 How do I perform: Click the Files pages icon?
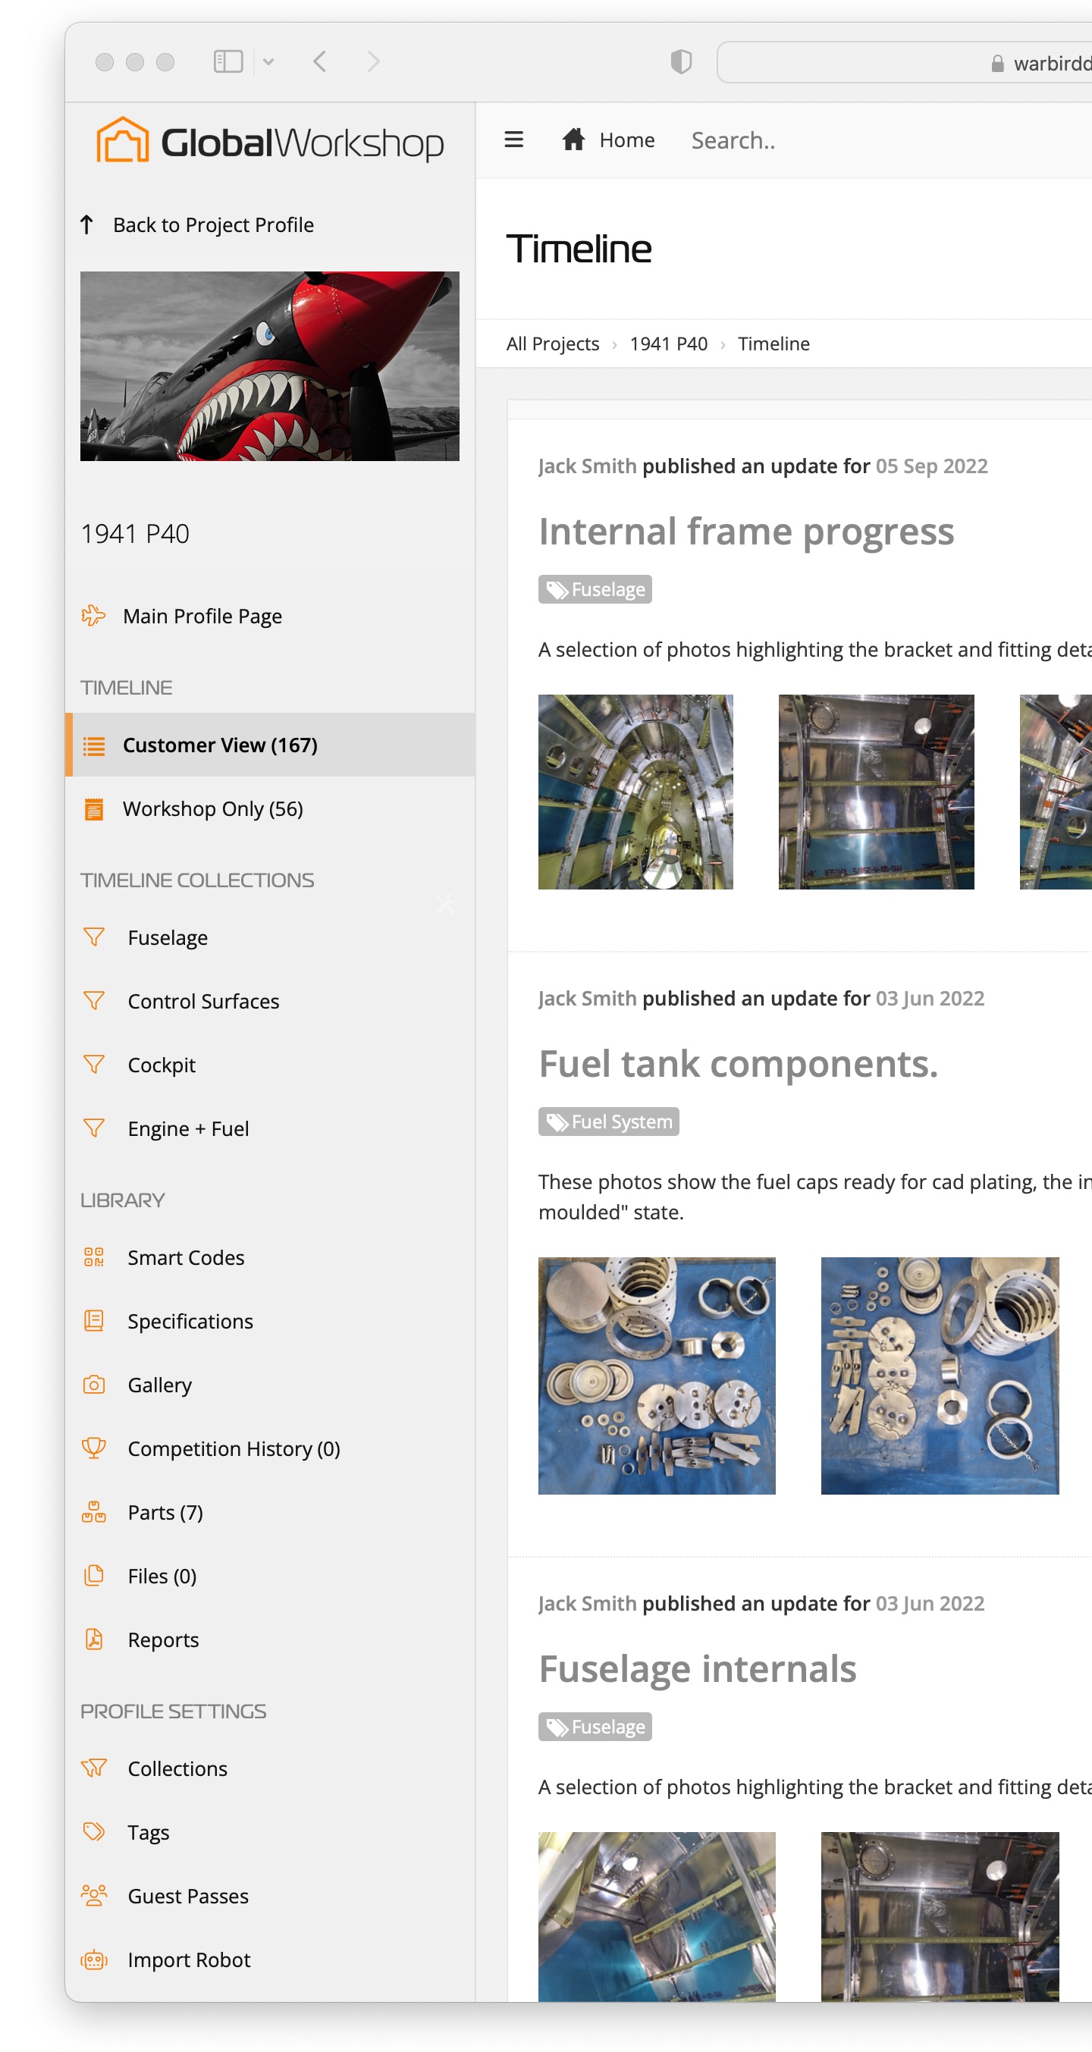94,1576
